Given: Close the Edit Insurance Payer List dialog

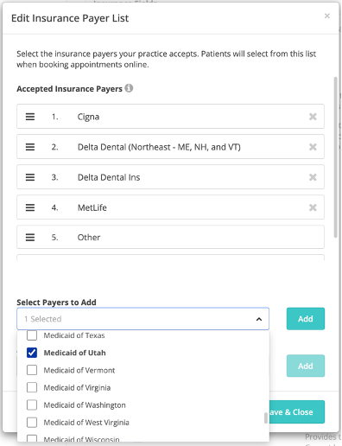Looking at the screenshot, I should pos(326,16).
